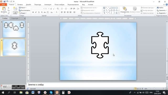Screen dimensions: 168x95
Task: Choose the Triangle shape
Action: (104, 10)
